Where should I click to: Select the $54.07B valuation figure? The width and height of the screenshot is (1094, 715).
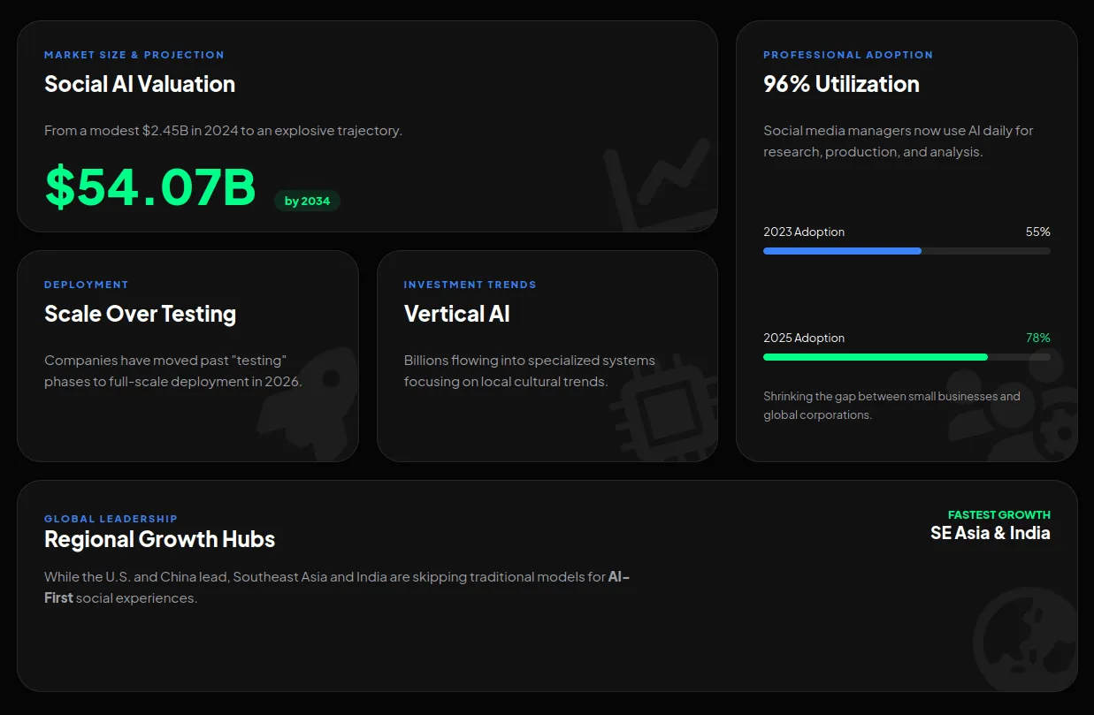pyautogui.click(x=150, y=187)
